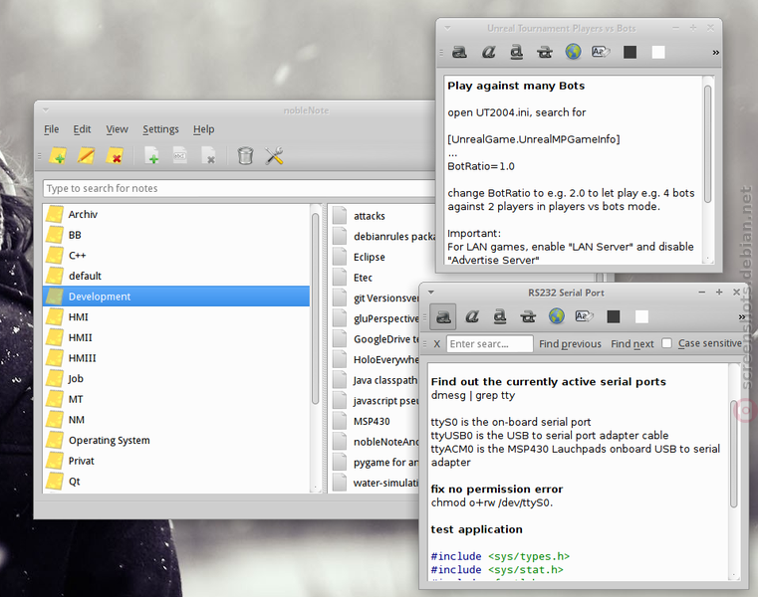Select the HMIII notebook
The height and width of the screenshot is (597, 758).
click(176, 358)
